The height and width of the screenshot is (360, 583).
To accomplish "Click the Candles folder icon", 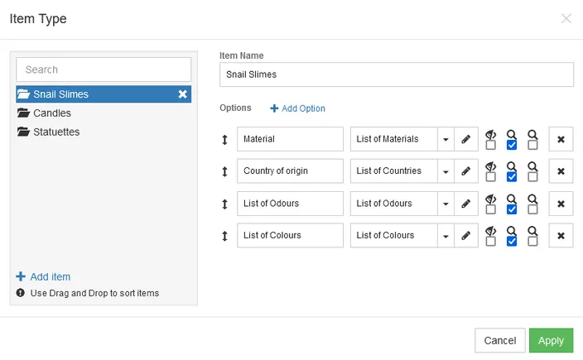I will [x=23, y=113].
